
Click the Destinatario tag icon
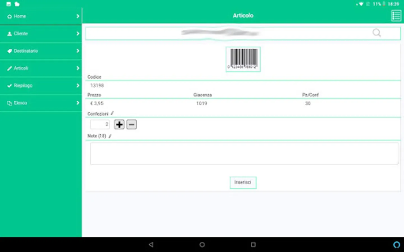coord(10,51)
